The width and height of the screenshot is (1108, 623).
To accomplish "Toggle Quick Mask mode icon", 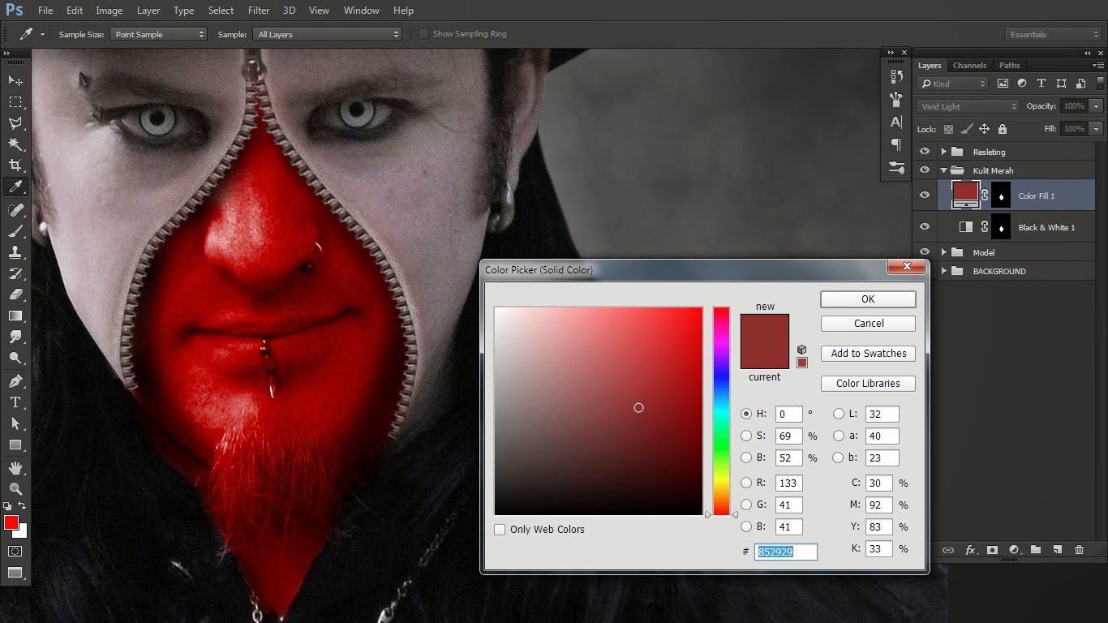I will (x=15, y=551).
